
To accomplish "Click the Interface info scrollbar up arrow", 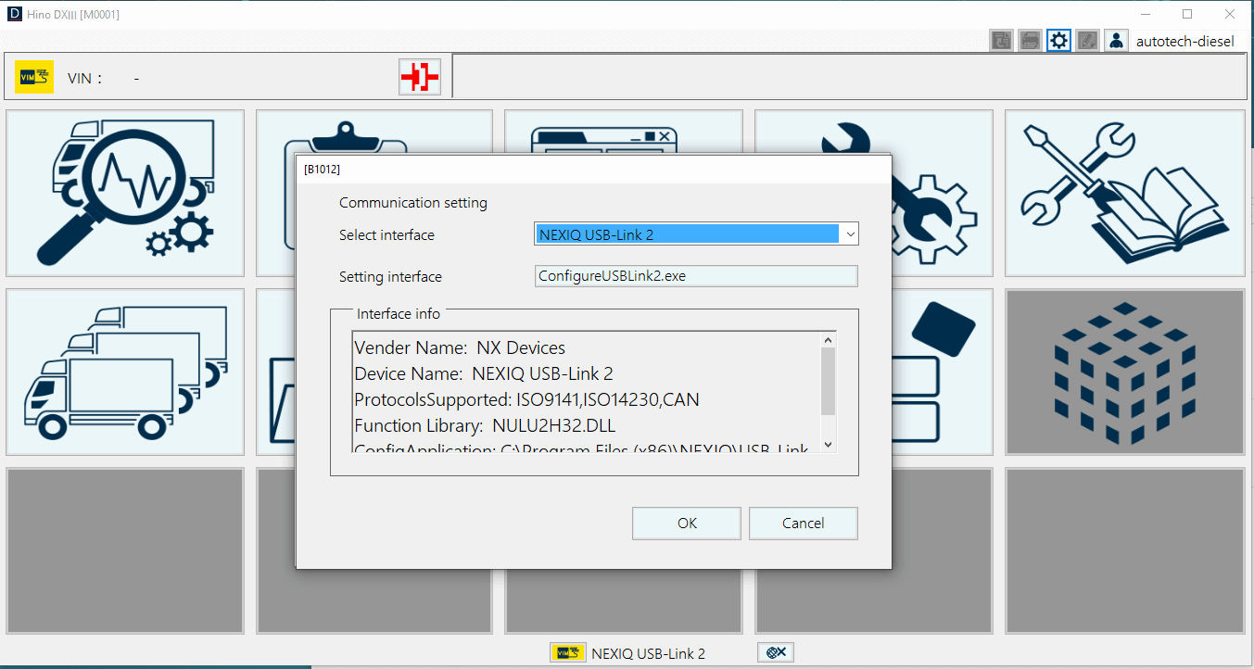I will (x=829, y=339).
